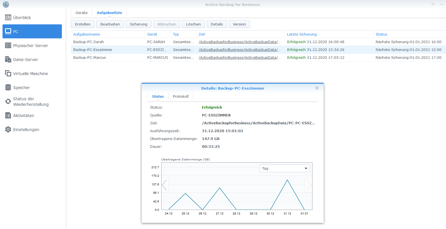446x229 pixels.
Task: Select the Backup-PC-Sarah task name
Action: point(88,42)
